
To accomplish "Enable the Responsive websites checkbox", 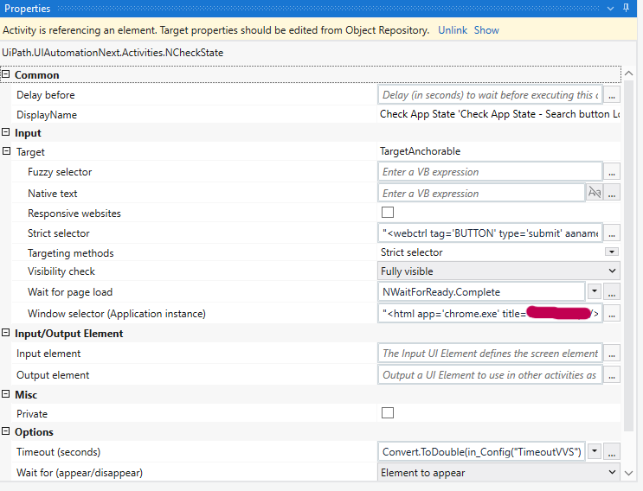I will click(x=388, y=213).
